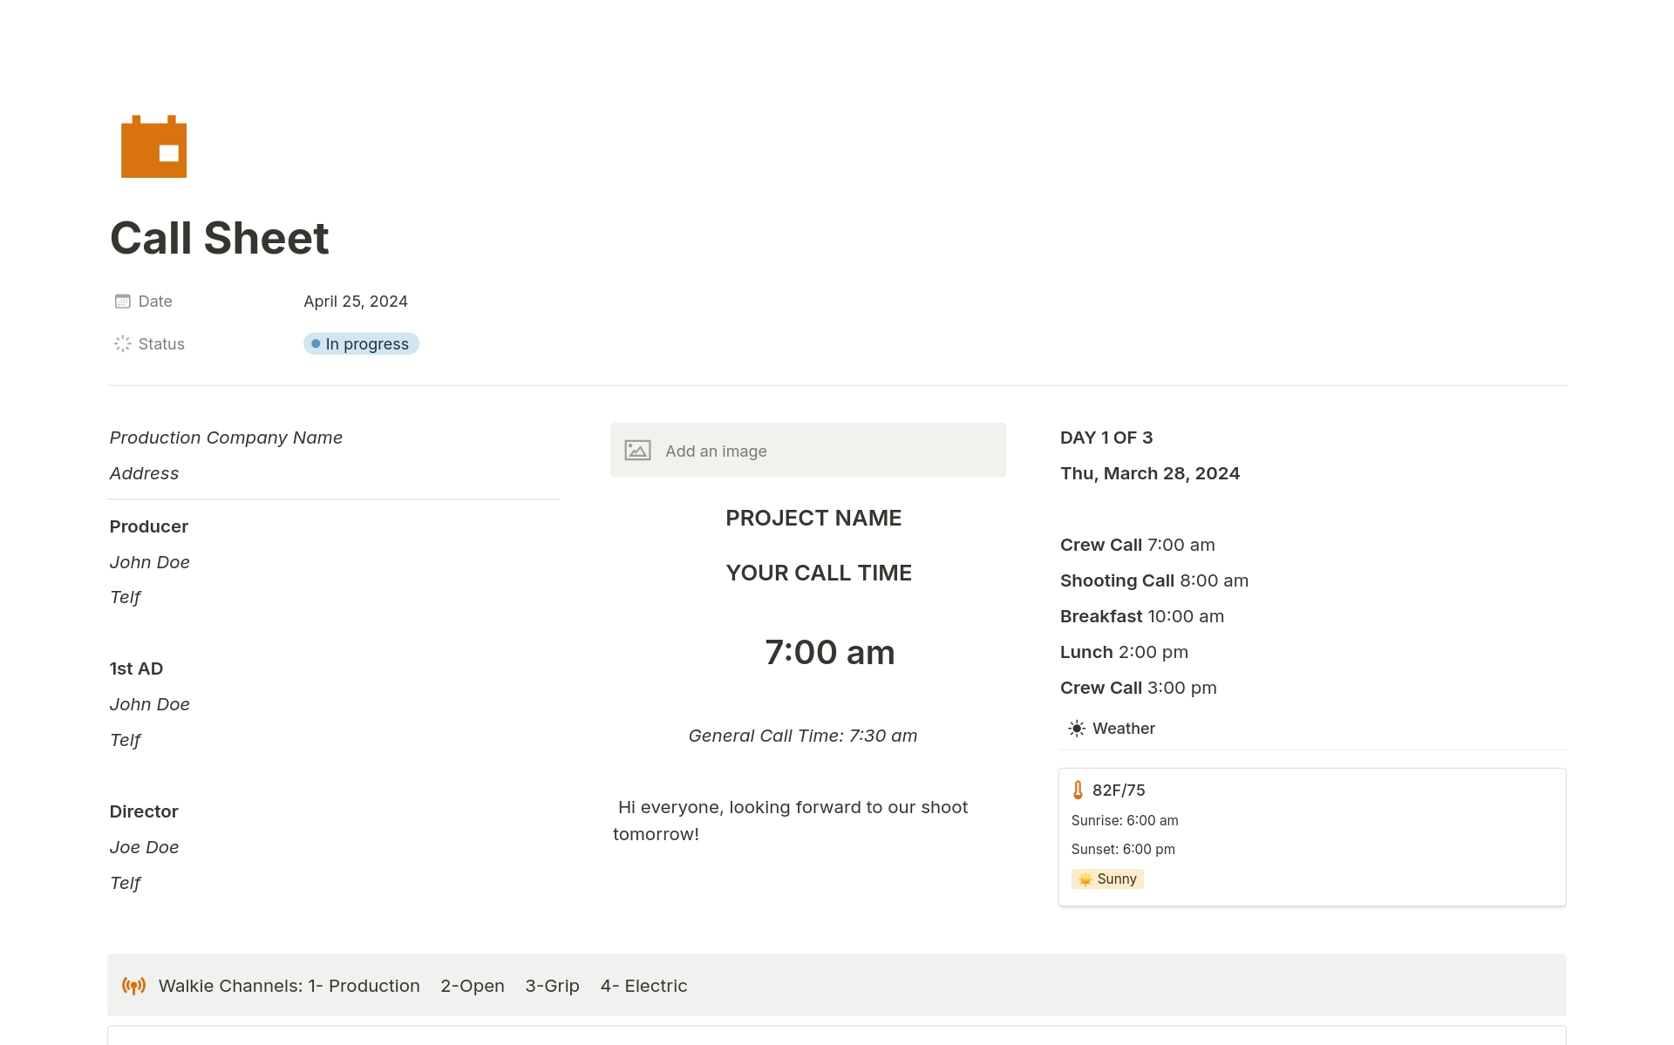Click the image placeholder icon
The width and height of the screenshot is (1674, 1045).
(637, 451)
